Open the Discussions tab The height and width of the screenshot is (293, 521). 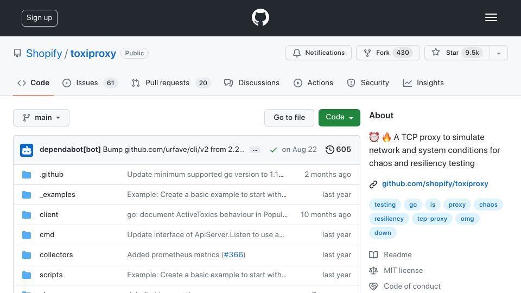(251, 82)
